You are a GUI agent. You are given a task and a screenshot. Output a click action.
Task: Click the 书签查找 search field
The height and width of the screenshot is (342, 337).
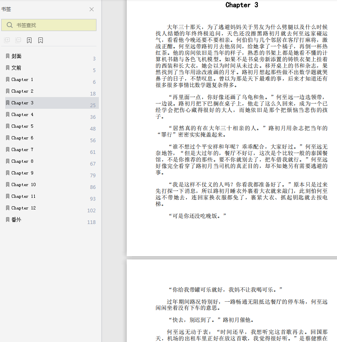click(49, 25)
